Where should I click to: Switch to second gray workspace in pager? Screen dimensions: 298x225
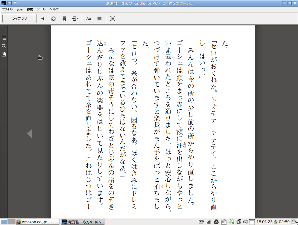click(x=11, y=222)
